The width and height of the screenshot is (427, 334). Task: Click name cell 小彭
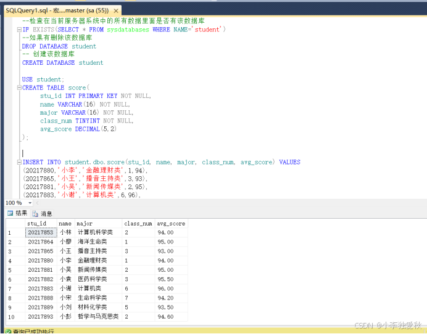coord(65,317)
